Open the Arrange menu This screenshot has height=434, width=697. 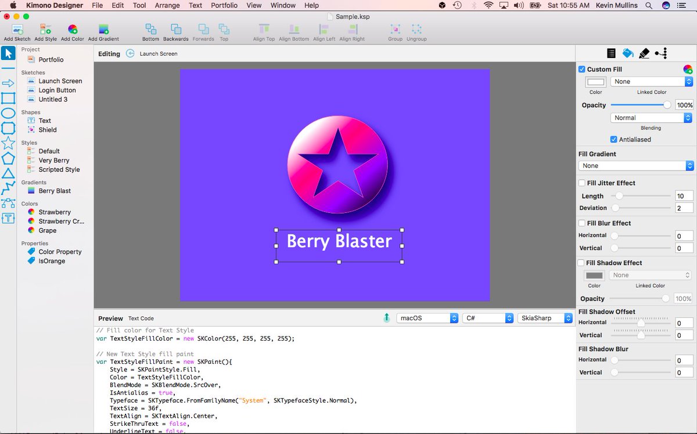click(167, 5)
